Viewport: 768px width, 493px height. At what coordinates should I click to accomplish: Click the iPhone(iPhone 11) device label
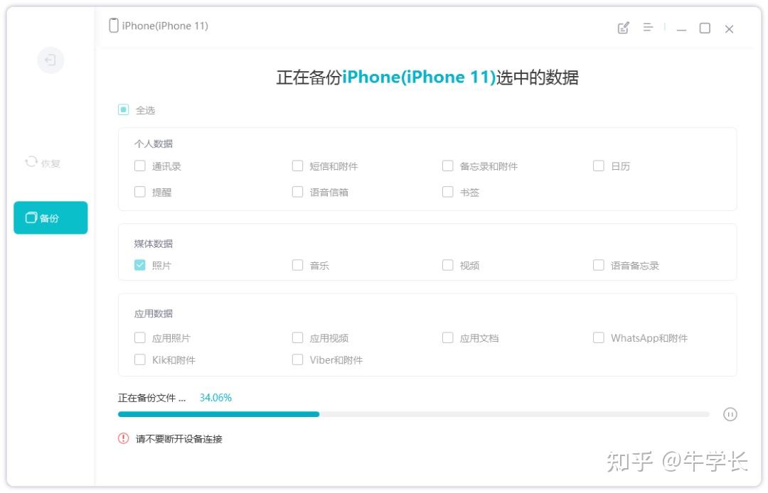[165, 26]
